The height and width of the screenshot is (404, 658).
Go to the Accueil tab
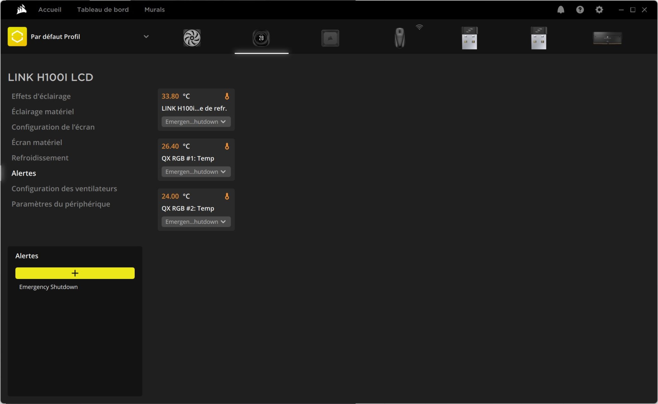(x=50, y=10)
